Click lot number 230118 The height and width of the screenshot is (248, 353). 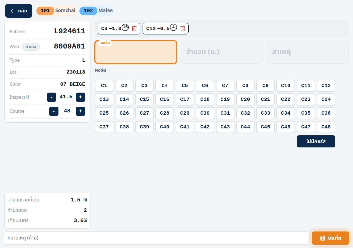tap(76, 72)
